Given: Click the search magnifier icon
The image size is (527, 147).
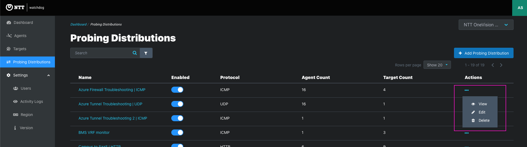Looking at the screenshot, I should pos(135,53).
